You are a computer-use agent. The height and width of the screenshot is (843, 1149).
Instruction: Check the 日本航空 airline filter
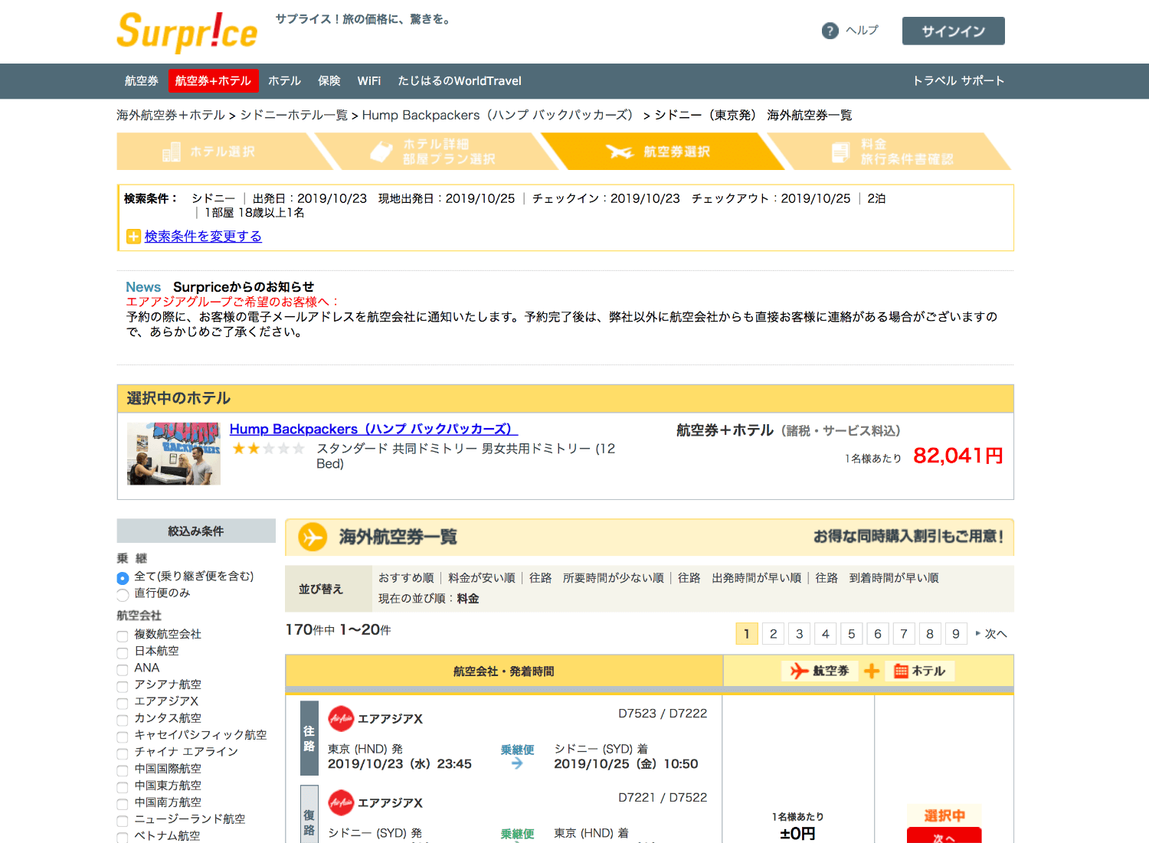coord(123,653)
